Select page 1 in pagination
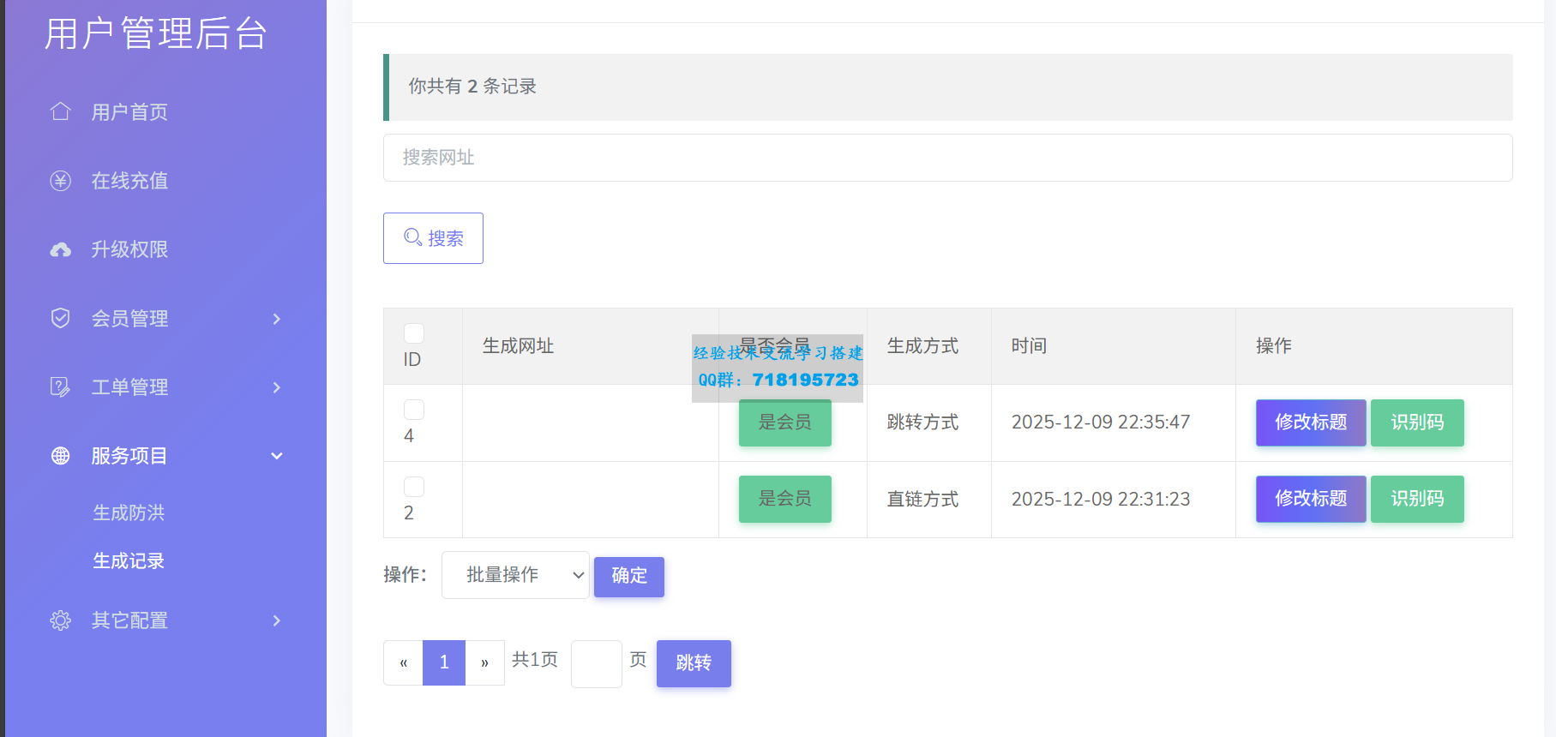Image resolution: width=1556 pixels, height=737 pixels. pos(444,663)
